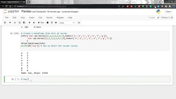Copy selected cells
The width and height of the screenshot is (176, 99).
(x=20, y=23)
